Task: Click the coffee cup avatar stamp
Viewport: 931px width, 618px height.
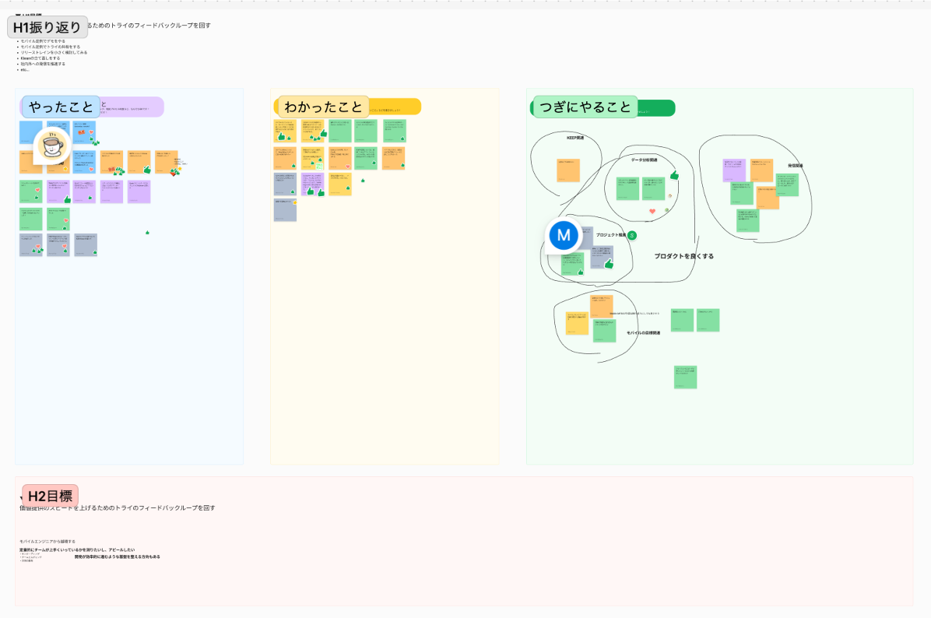Action: point(52,145)
